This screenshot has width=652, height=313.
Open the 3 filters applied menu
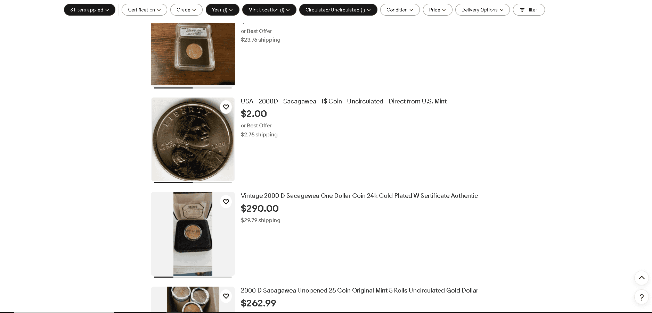pos(89,10)
